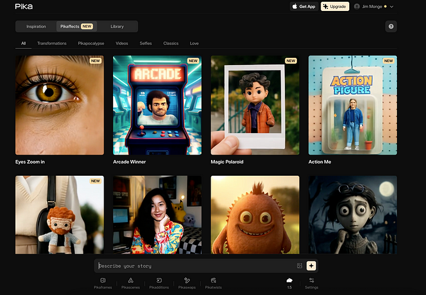
Task: Select the Transformations category
Action: point(52,43)
